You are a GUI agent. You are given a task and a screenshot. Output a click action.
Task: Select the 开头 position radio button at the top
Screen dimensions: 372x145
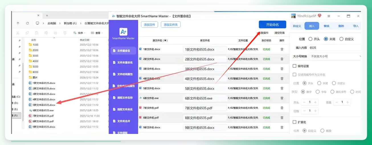[310, 39]
